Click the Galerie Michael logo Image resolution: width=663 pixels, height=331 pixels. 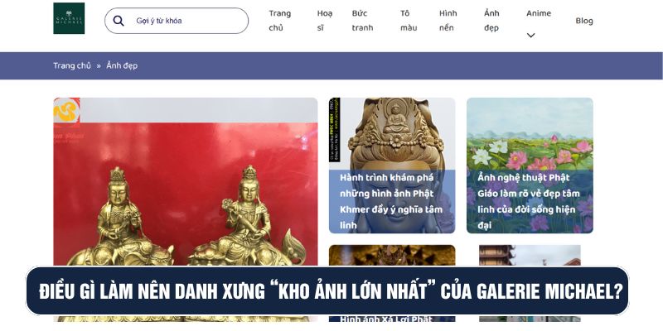[69, 18]
